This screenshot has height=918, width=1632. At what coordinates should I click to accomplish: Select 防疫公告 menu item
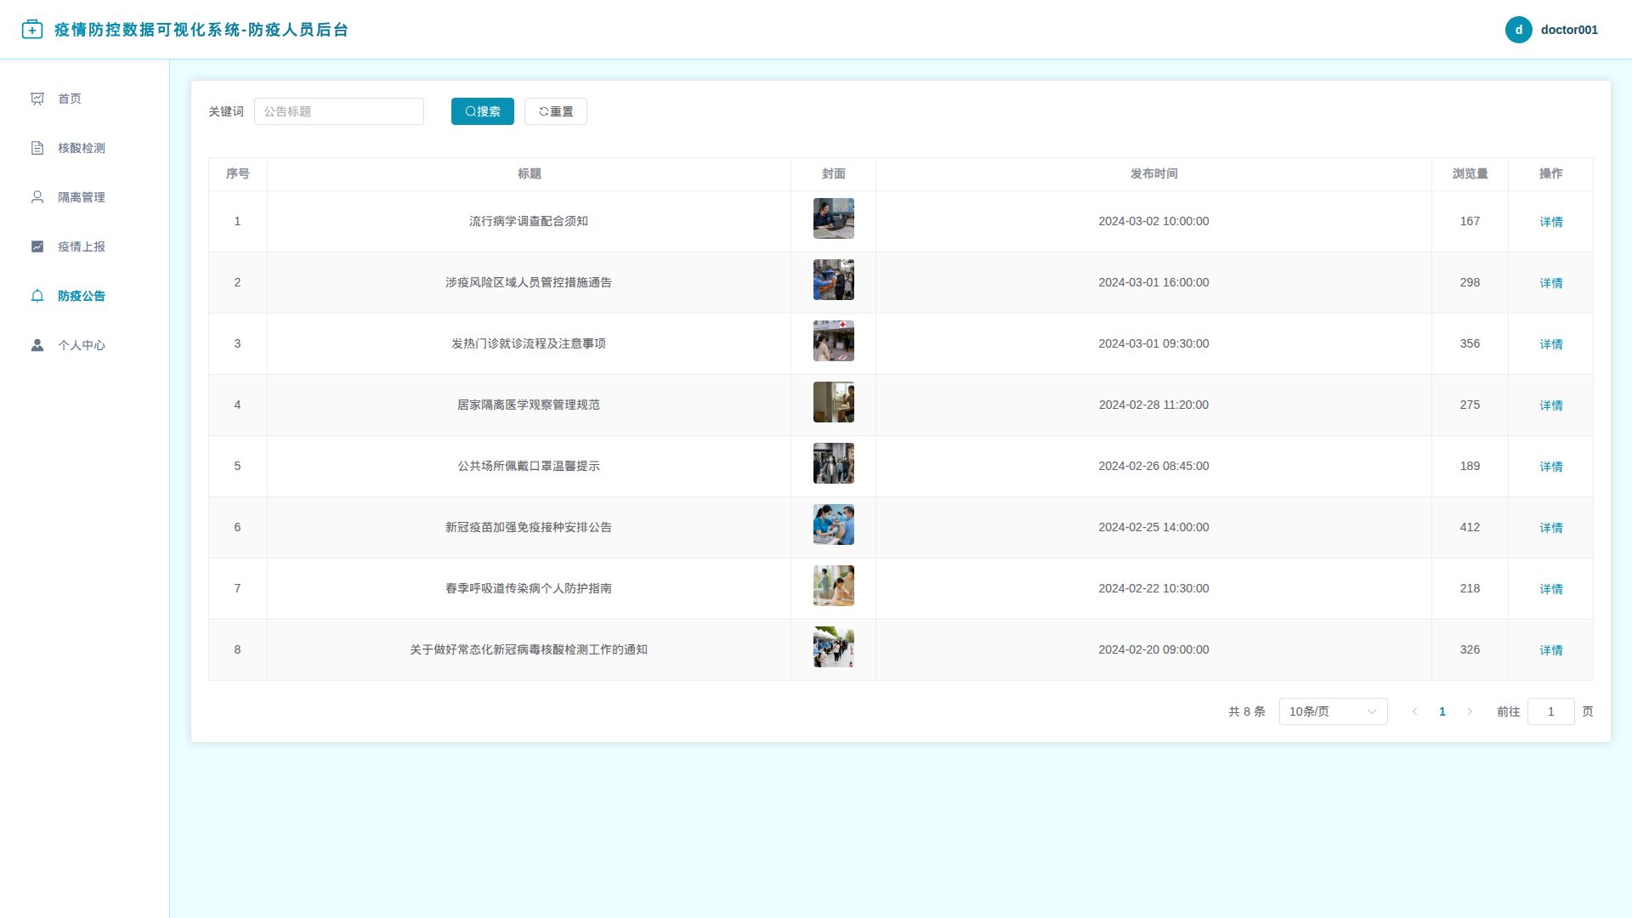85,296
